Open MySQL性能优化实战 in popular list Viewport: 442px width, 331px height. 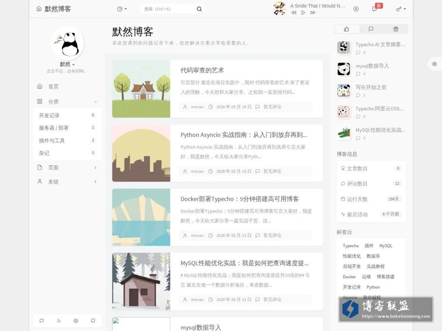pos(380,130)
